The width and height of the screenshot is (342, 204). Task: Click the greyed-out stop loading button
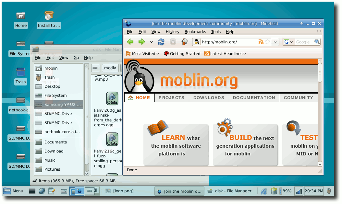(x=173, y=42)
